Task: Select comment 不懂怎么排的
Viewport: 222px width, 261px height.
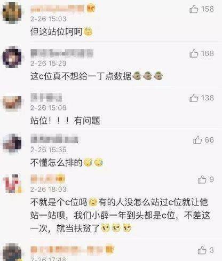Action: point(56,162)
